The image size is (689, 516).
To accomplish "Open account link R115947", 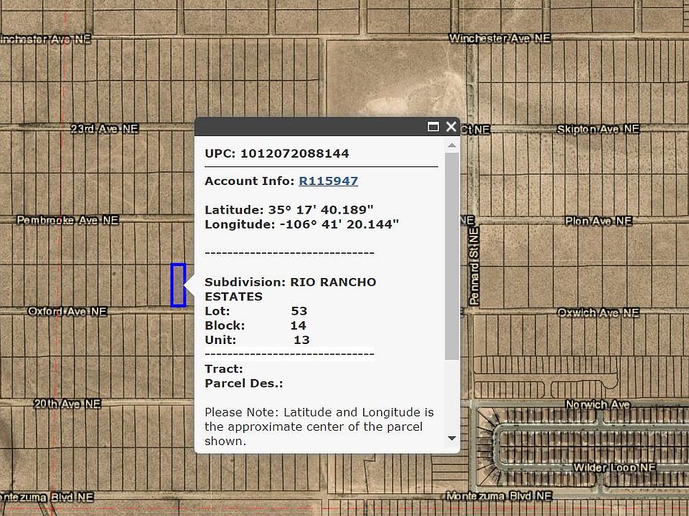I will pos(328,181).
